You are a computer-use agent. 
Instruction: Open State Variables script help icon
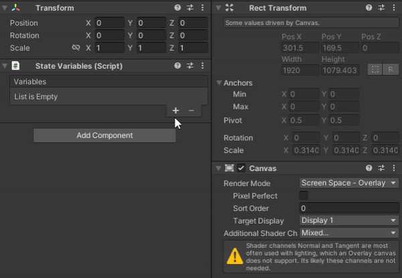178,66
